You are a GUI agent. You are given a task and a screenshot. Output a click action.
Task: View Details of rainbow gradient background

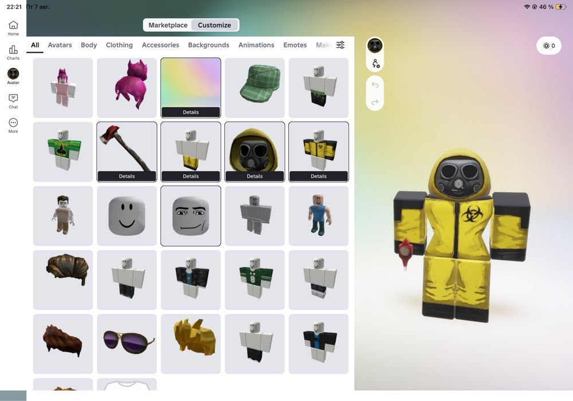191,112
